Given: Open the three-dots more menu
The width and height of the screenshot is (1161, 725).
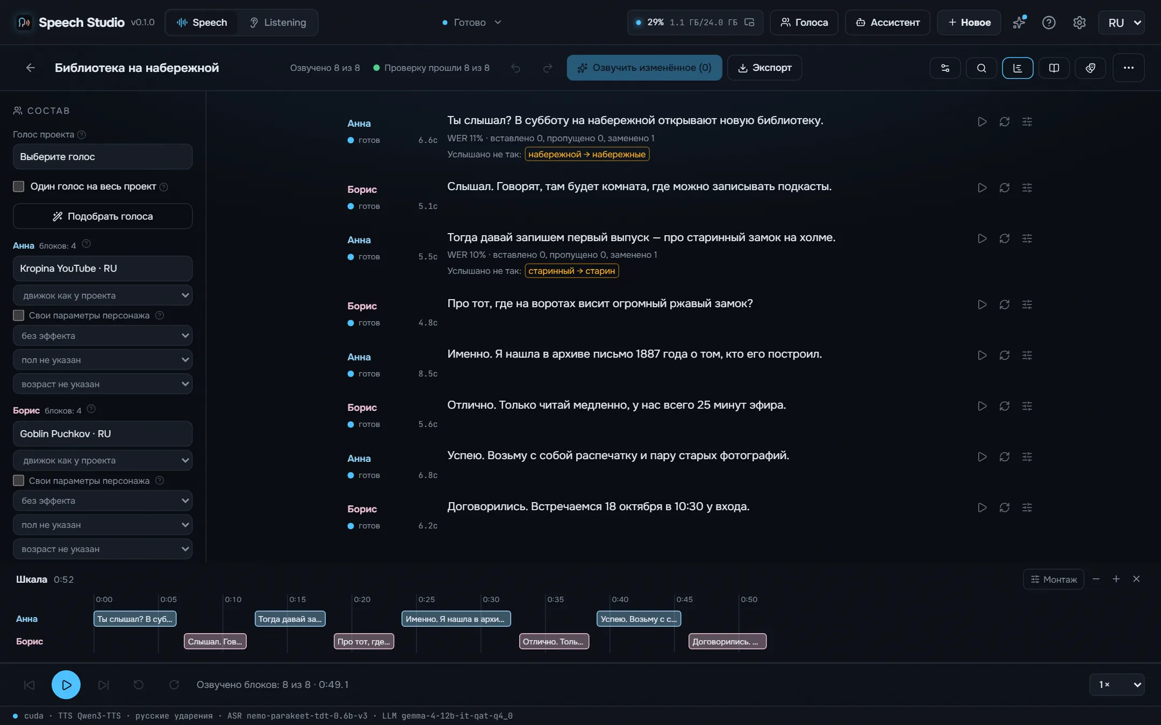Looking at the screenshot, I should (1128, 68).
